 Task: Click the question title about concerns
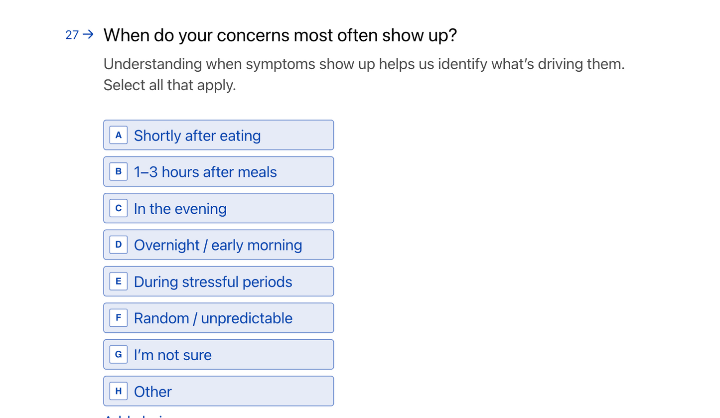[280, 35]
